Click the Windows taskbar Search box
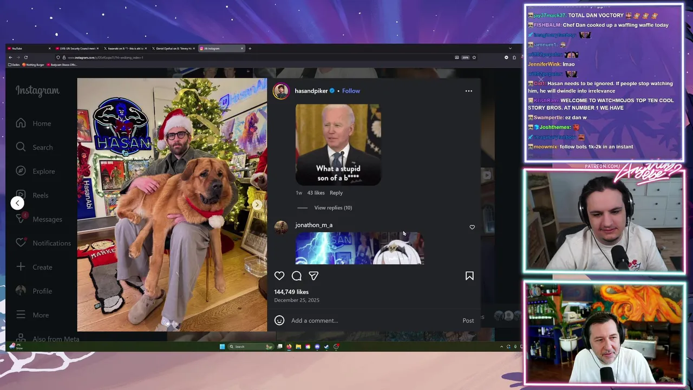 coord(251,347)
